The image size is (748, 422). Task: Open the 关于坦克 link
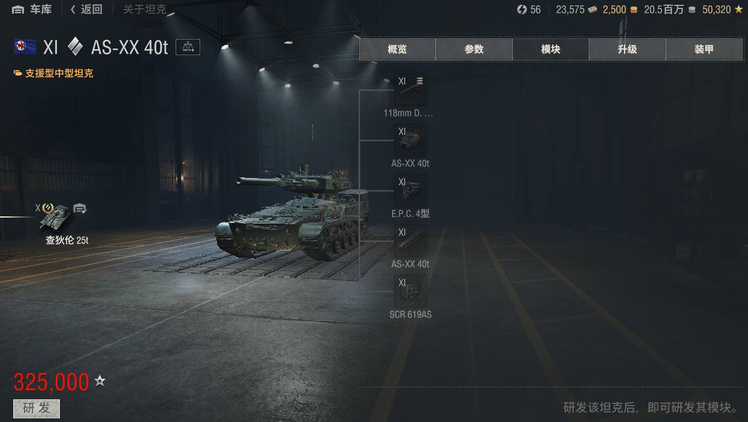click(144, 10)
